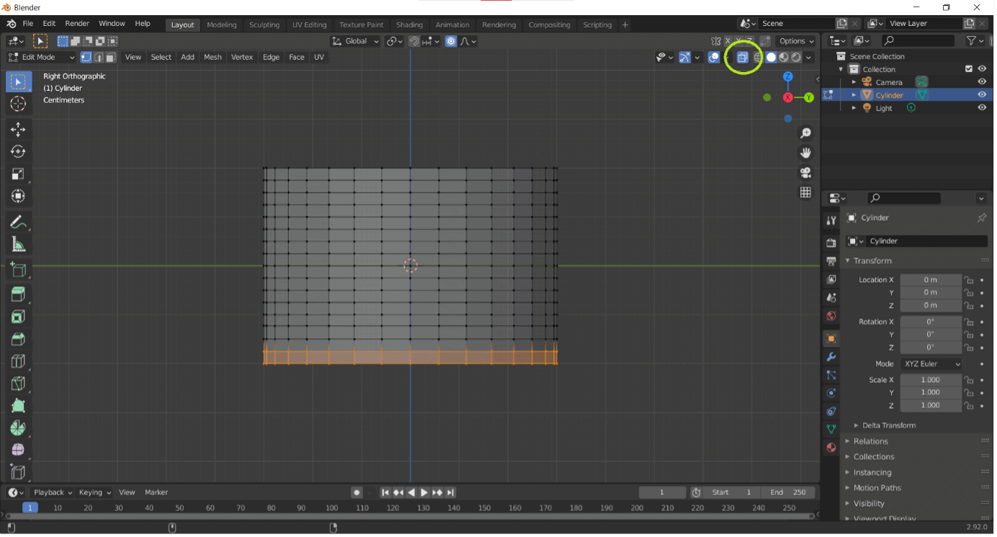Switch to the Sculpting workspace tab
The image size is (997, 537).
click(264, 25)
